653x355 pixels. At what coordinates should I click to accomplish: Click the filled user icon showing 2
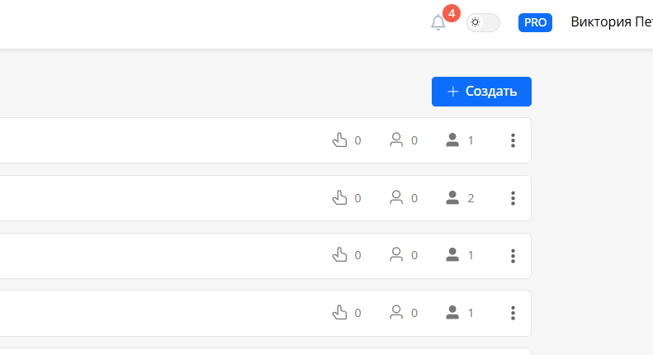452,198
